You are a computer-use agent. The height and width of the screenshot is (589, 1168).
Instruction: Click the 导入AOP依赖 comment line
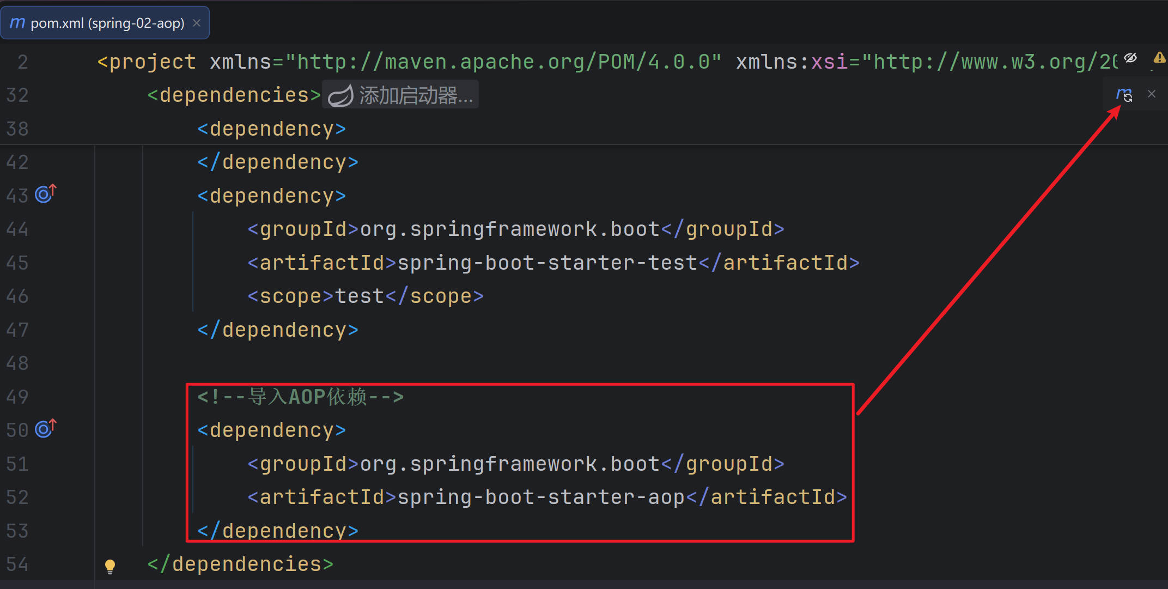click(x=300, y=397)
